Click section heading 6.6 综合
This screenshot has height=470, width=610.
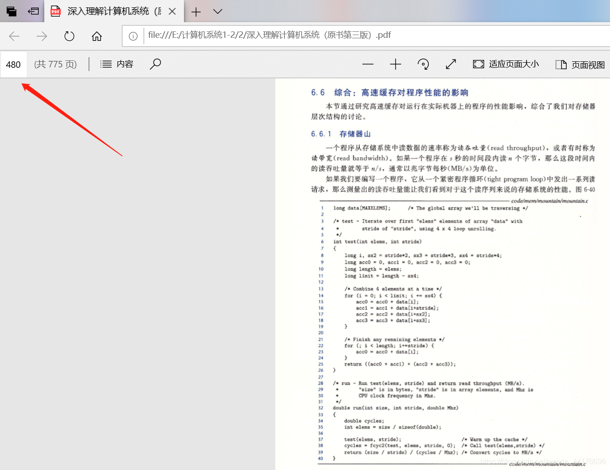click(390, 93)
